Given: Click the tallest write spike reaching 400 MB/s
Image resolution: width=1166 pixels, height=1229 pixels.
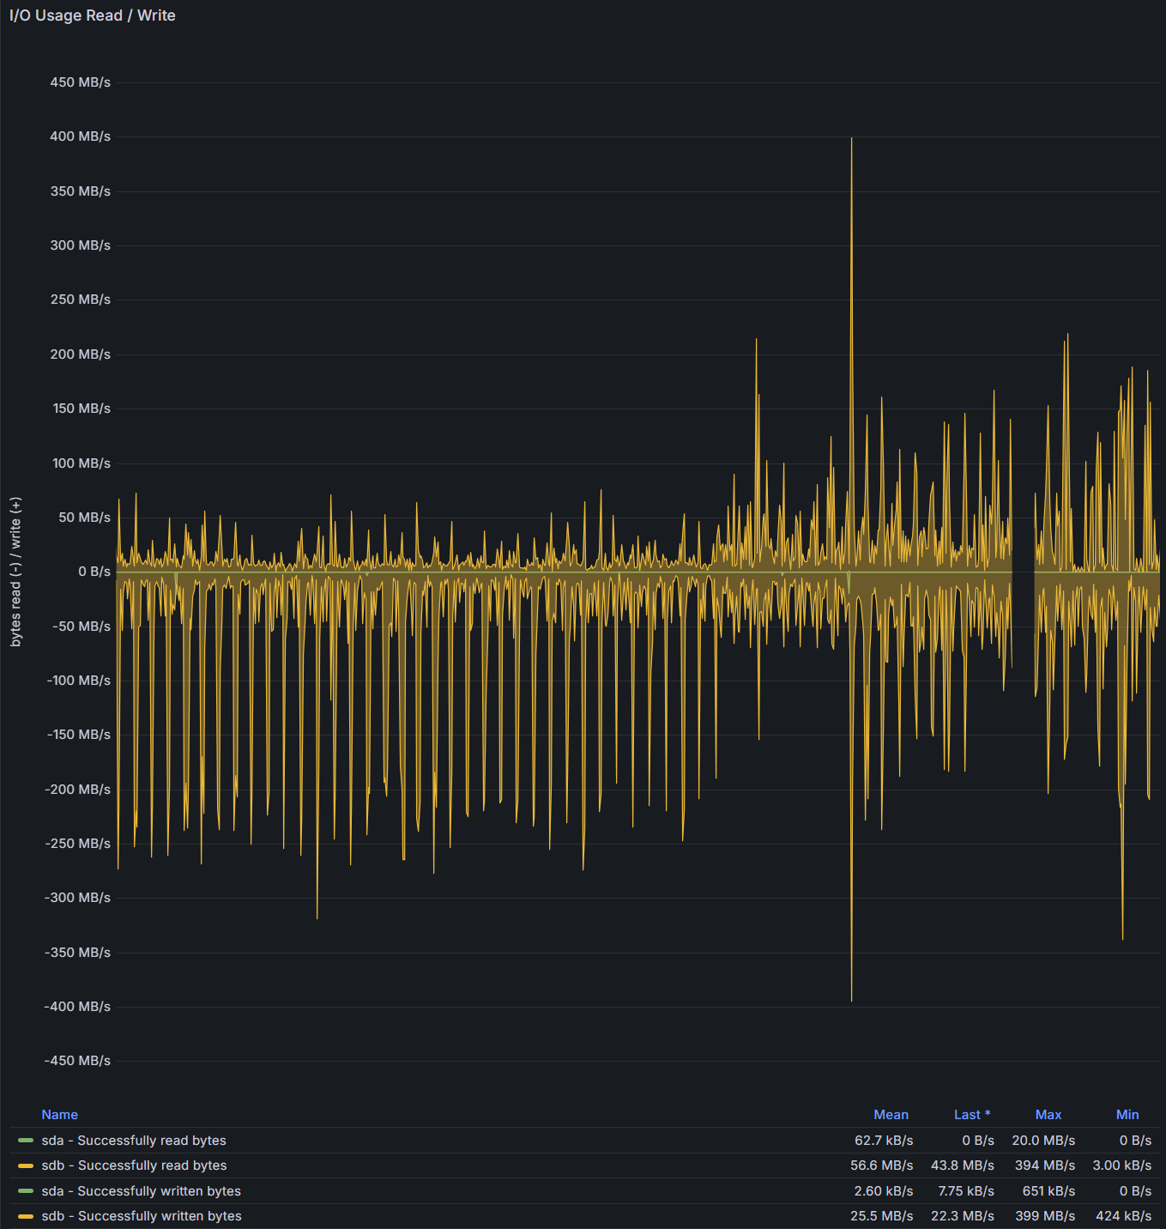Looking at the screenshot, I should [x=851, y=141].
